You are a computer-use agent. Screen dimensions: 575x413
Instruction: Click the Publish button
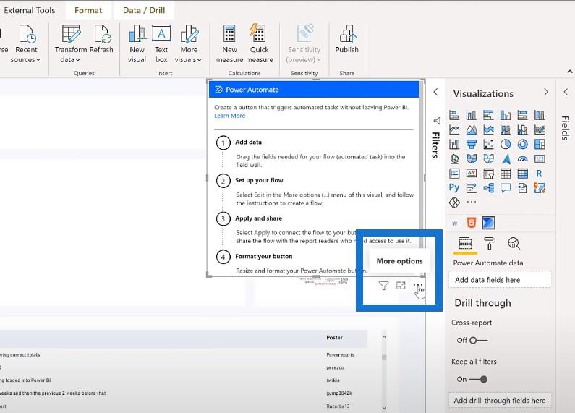click(346, 39)
